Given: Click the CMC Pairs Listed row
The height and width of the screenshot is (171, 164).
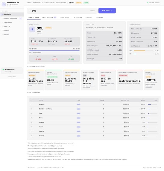Looking at the screenshot, I should click(x=104, y=50).
